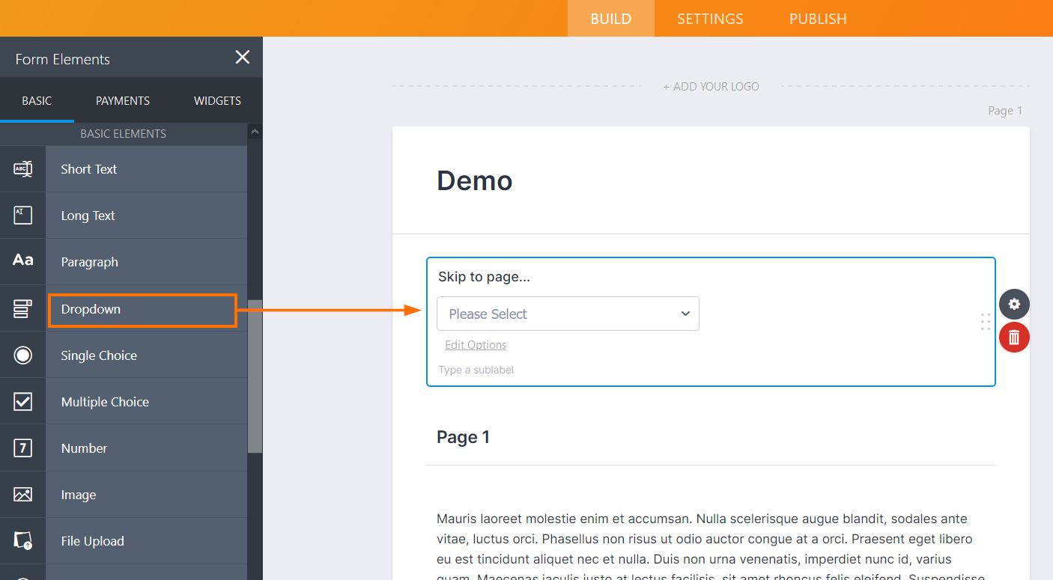
Task: Add Long Text element
Action: (x=146, y=216)
